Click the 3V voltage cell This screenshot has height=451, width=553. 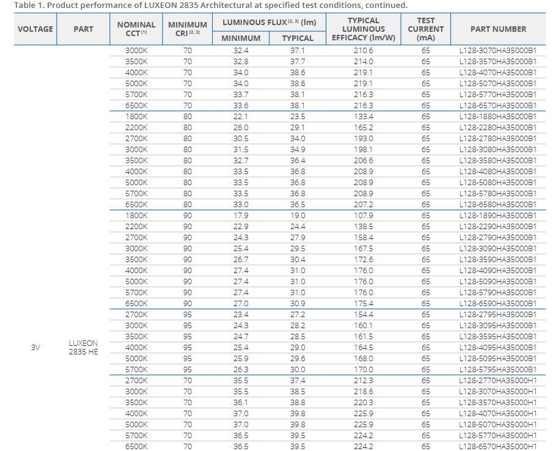(x=35, y=348)
